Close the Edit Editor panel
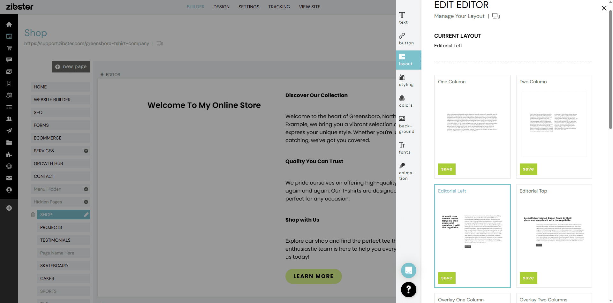 click(x=604, y=8)
